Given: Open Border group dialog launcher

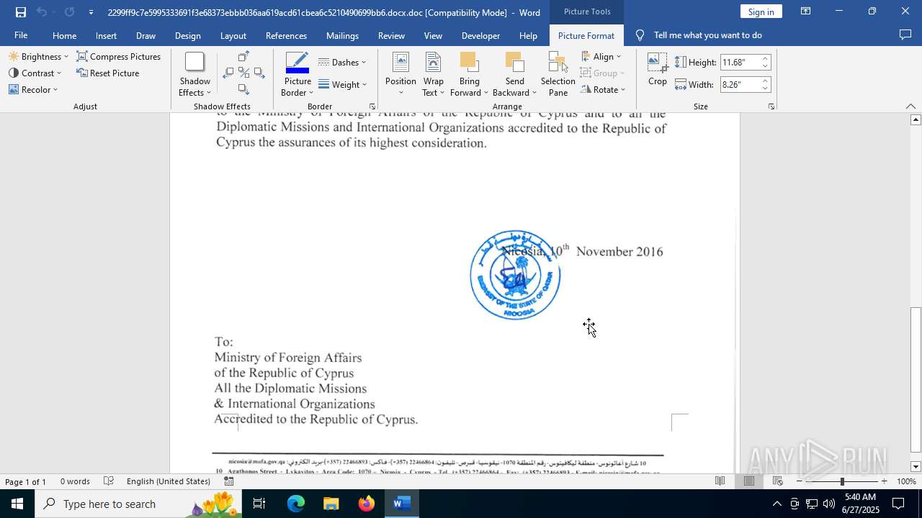Looking at the screenshot, I should pyautogui.click(x=372, y=106).
